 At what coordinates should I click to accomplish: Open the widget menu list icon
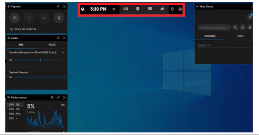coord(114,9)
